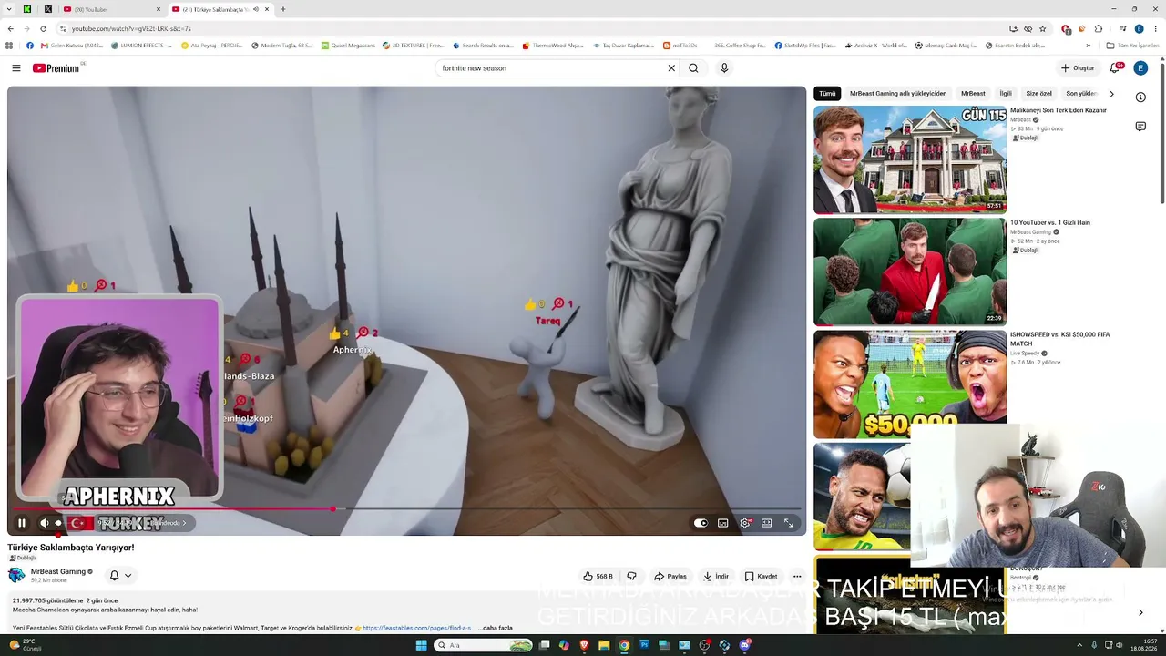Open video settings gear
The height and width of the screenshot is (656, 1166).
(745, 523)
